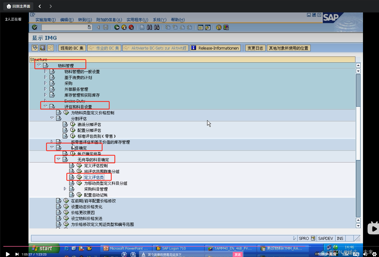Viewport: 379px width, 257px height.
Task: Click the status bar expand triangle near SPRO
Action: [294, 238]
